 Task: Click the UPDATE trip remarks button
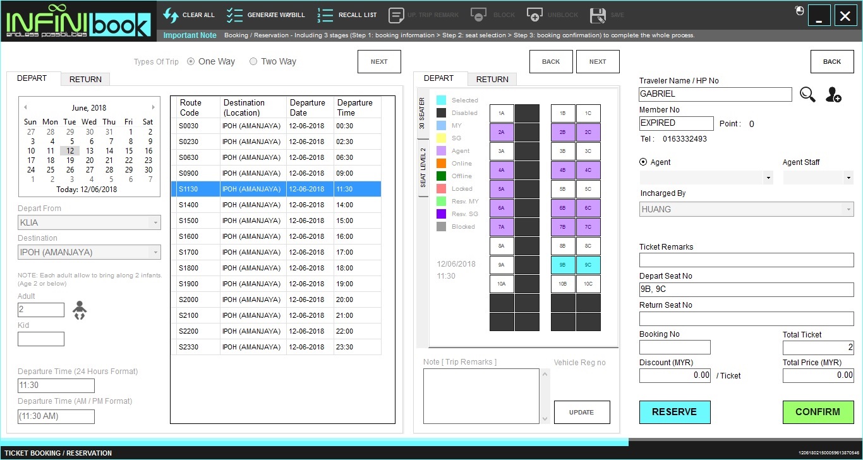(582, 412)
